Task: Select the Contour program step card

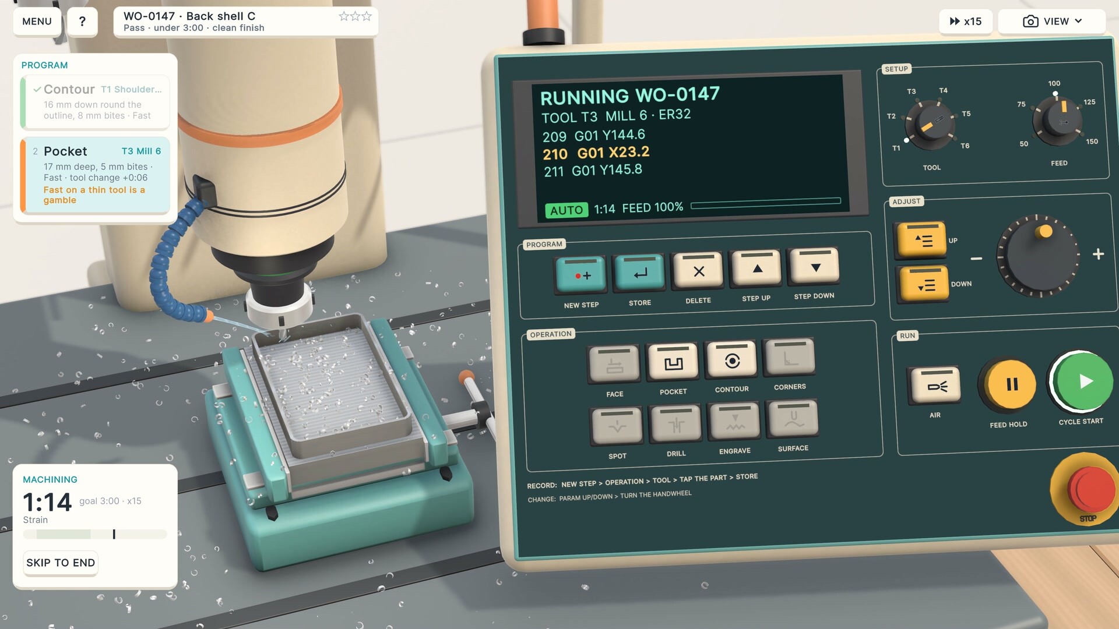Action: pyautogui.click(x=95, y=102)
